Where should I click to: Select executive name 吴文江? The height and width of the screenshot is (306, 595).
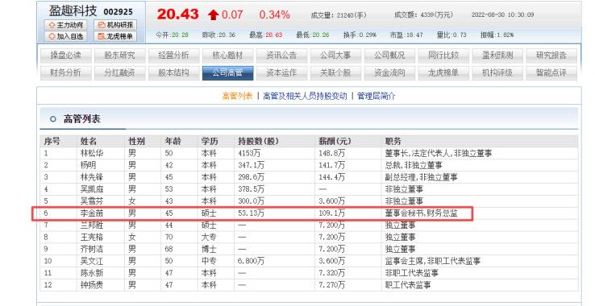[x=92, y=261]
